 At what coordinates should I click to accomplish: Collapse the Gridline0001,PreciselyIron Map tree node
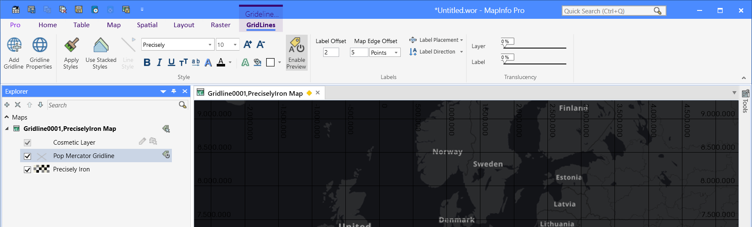(x=7, y=129)
